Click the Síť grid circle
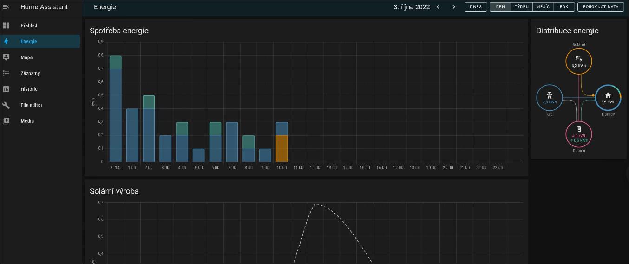629x264 pixels. [x=550, y=98]
